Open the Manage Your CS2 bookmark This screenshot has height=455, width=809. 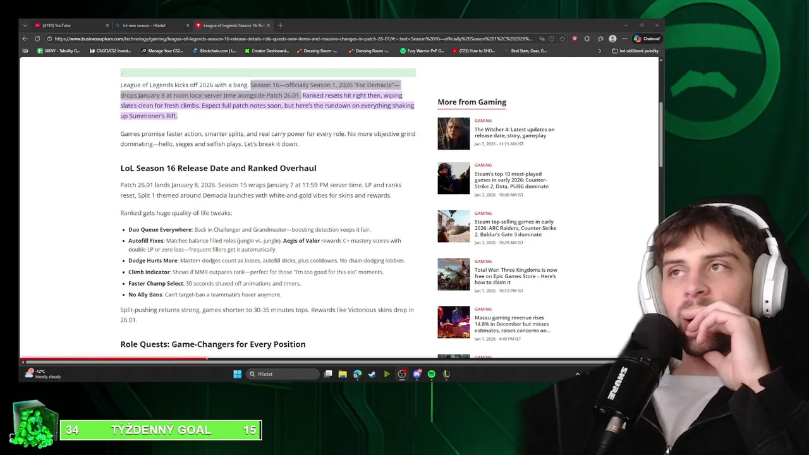(162, 51)
